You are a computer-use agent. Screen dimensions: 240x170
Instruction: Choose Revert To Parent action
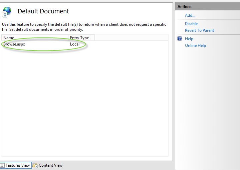pos(199,30)
